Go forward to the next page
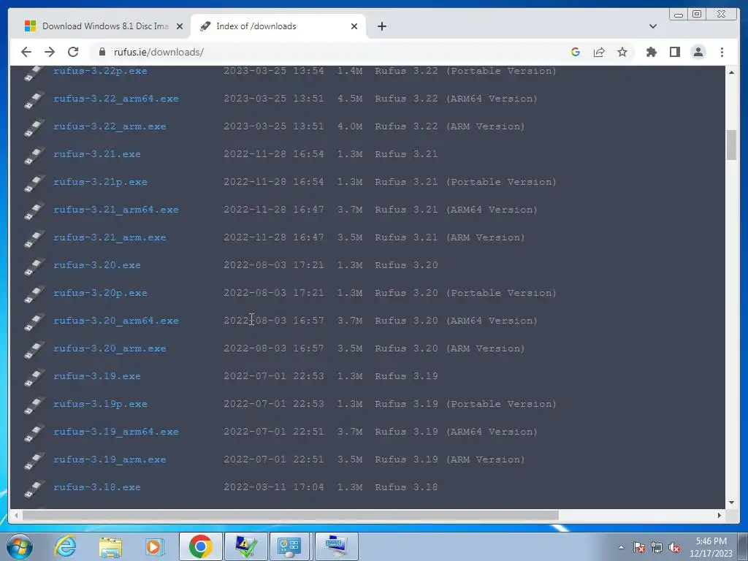 click(x=50, y=52)
